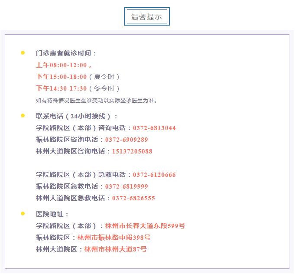Click emergency number 0372-6819999
Image resolution: width=295 pixels, height=274 pixels.
click(x=126, y=186)
